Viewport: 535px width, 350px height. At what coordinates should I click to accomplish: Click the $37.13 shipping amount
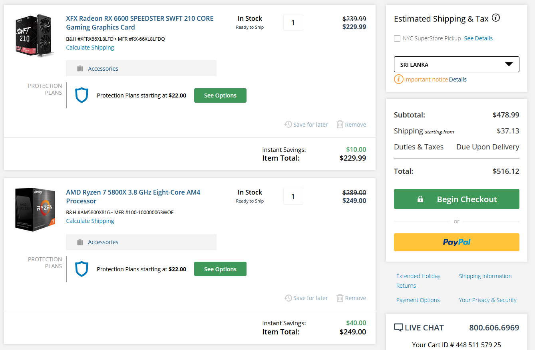(508, 131)
